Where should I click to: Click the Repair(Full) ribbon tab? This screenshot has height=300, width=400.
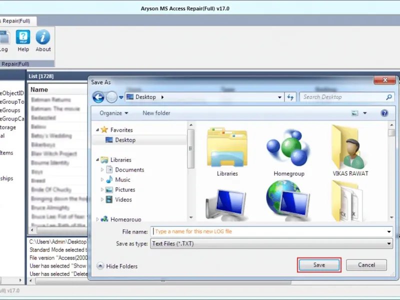pyautogui.click(x=17, y=21)
